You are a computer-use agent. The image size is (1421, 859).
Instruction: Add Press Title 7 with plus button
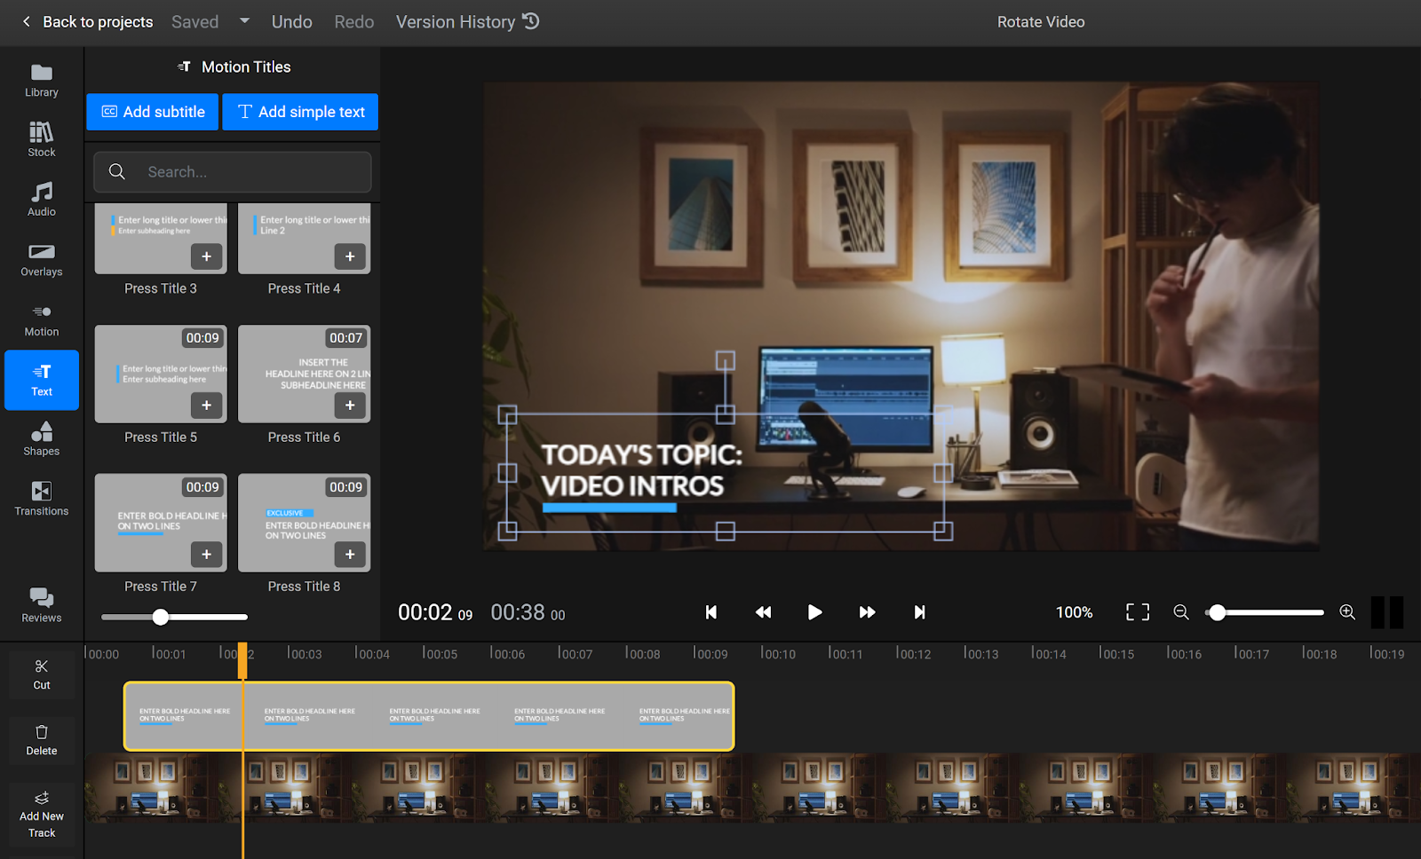tap(206, 555)
